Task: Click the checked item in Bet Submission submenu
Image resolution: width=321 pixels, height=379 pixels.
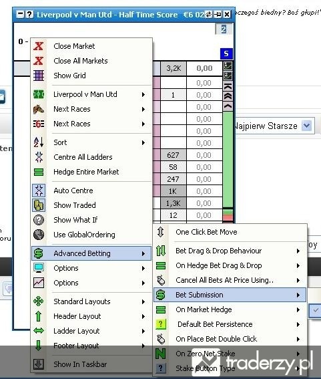Action: (316, 310)
